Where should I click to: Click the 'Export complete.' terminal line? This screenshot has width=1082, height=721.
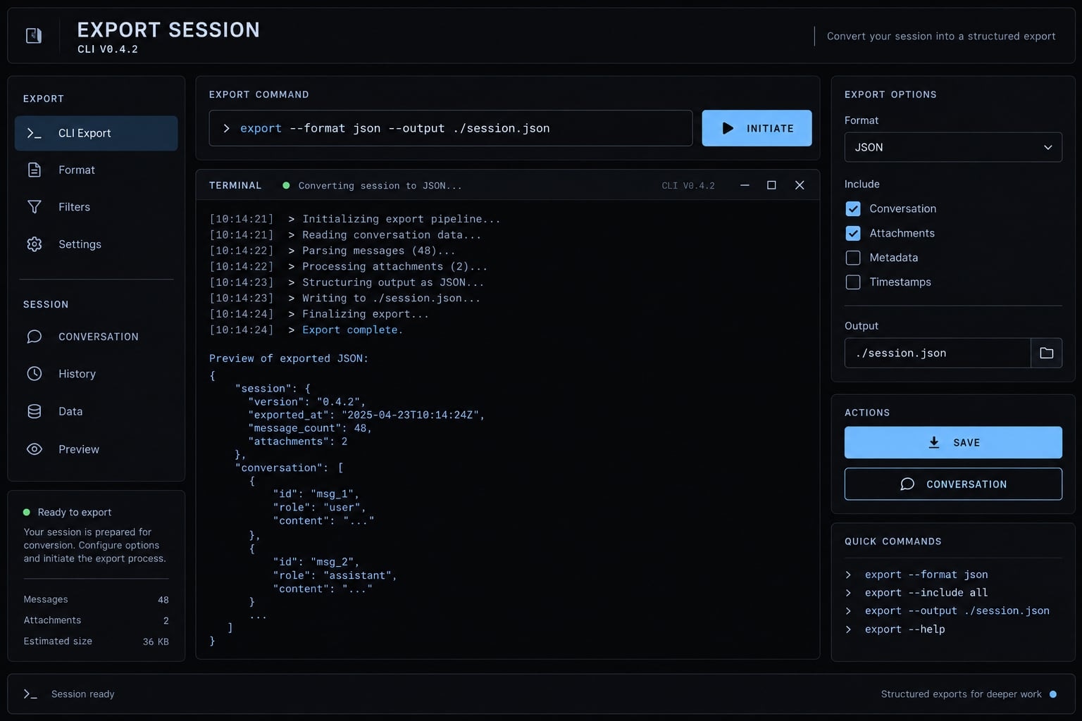click(x=352, y=330)
